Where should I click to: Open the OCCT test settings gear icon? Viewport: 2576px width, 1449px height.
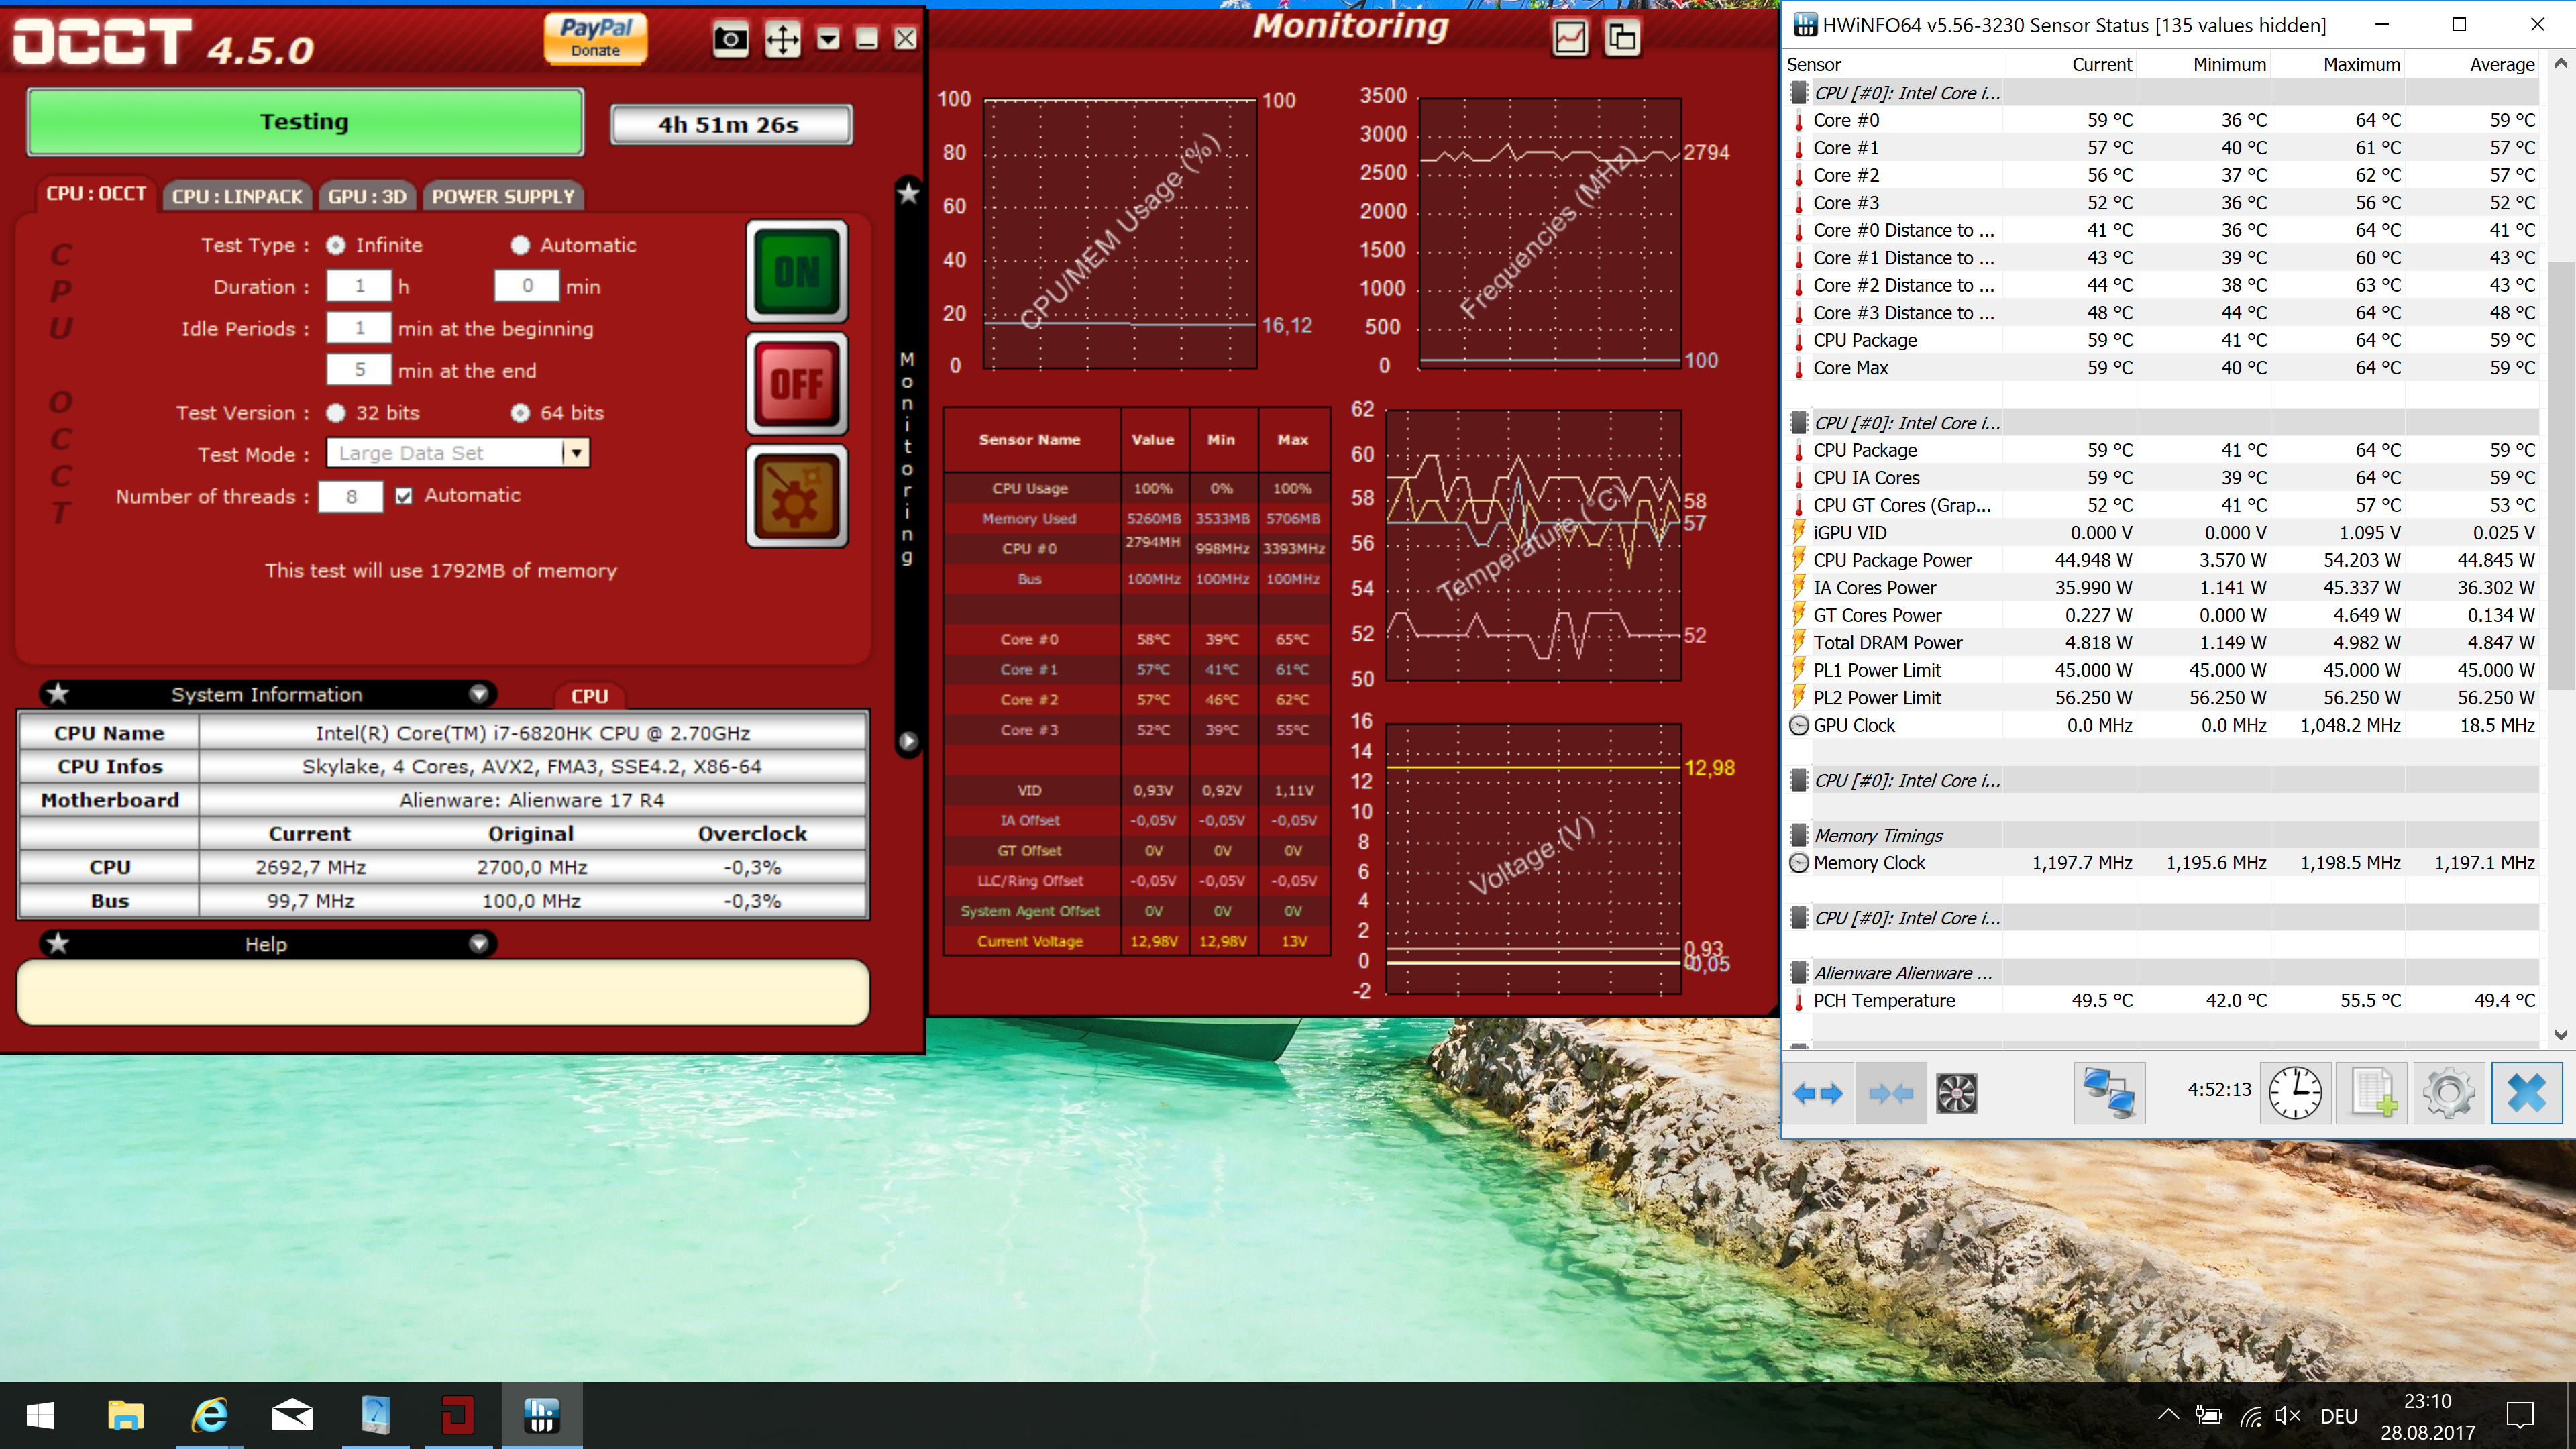[797, 497]
